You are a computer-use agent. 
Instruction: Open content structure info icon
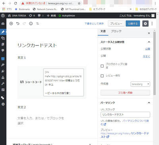point(31,23)
